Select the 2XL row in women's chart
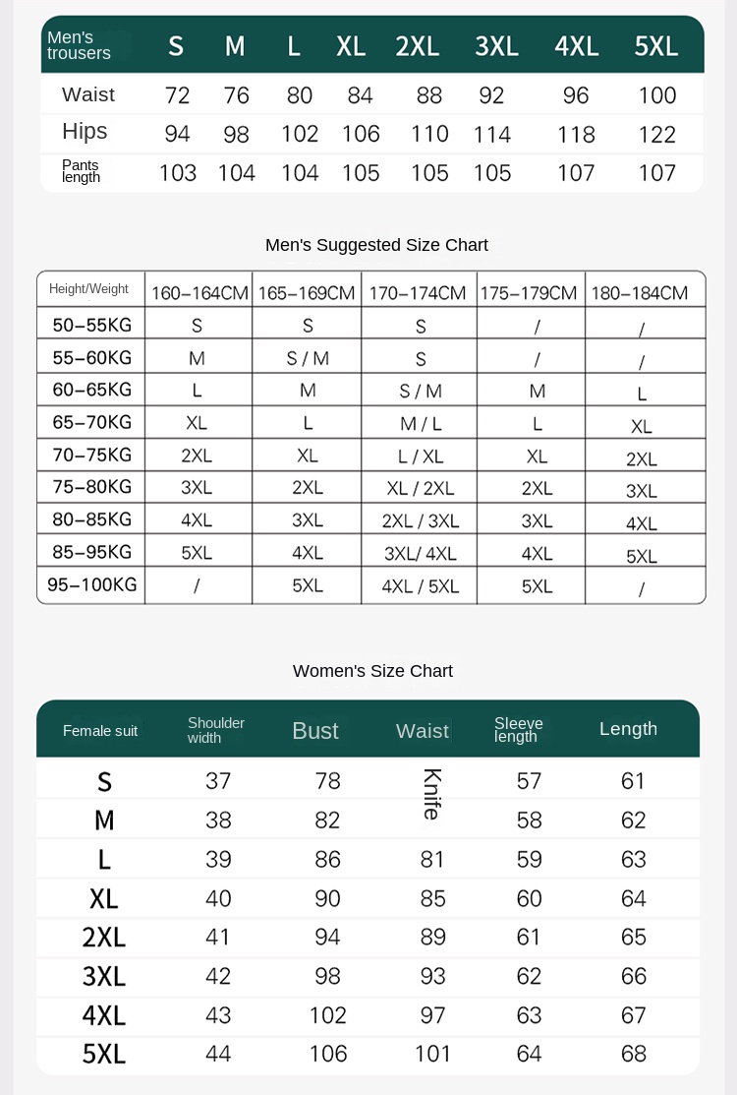 pyautogui.click(x=368, y=938)
